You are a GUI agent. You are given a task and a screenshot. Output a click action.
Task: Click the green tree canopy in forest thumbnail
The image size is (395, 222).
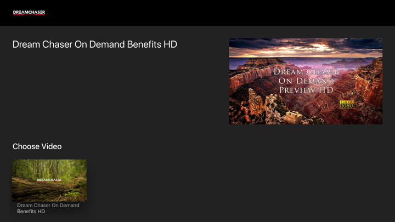(49, 167)
